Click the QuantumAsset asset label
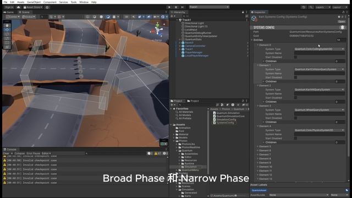 click(259, 190)
